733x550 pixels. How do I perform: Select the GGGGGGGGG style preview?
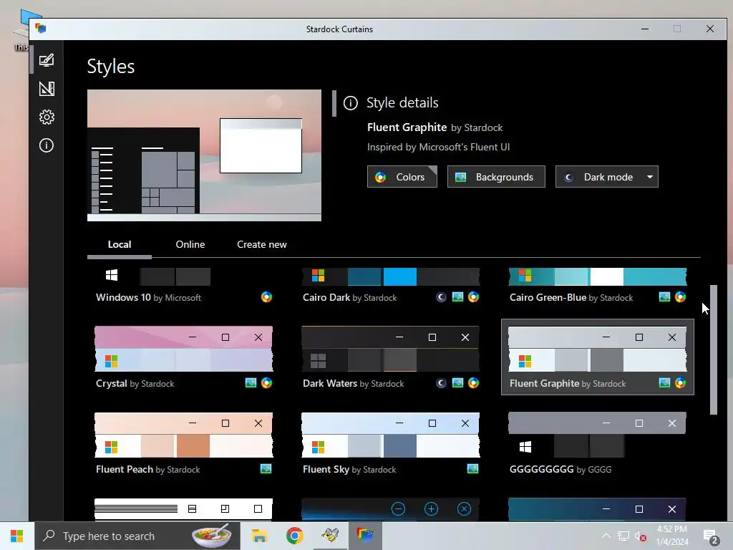[x=598, y=435]
